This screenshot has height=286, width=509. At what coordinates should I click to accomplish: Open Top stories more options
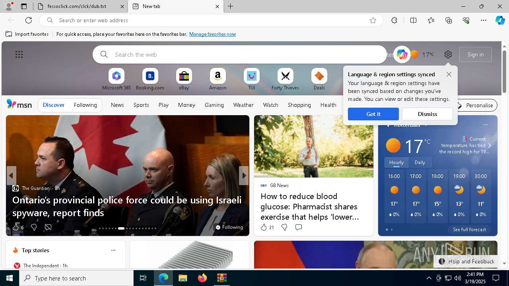113,250
